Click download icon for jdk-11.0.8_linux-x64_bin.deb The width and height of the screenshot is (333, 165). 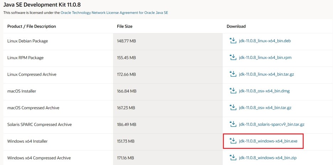pyautogui.click(x=233, y=41)
